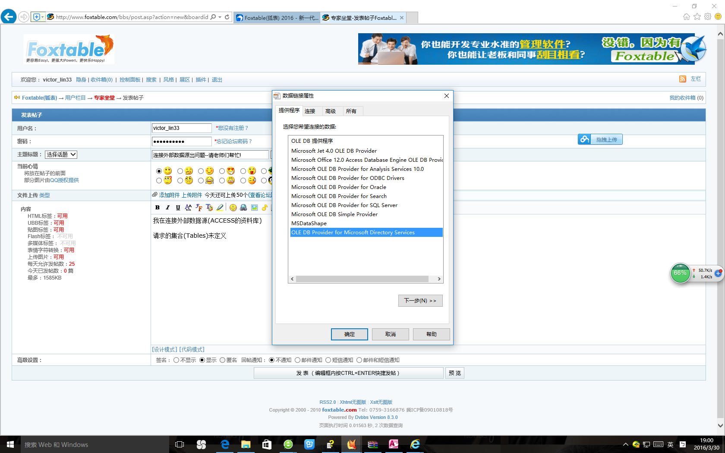Select 不通知 reply notification option
725x453 pixels.
click(x=272, y=360)
